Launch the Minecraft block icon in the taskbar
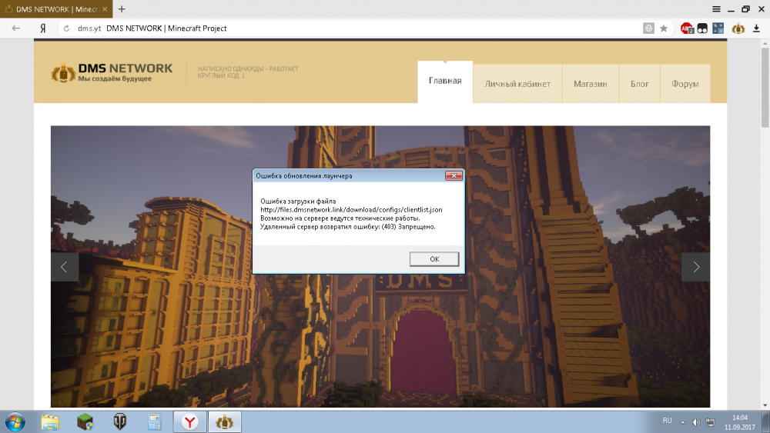The image size is (770, 433). pyautogui.click(x=85, y=421)
